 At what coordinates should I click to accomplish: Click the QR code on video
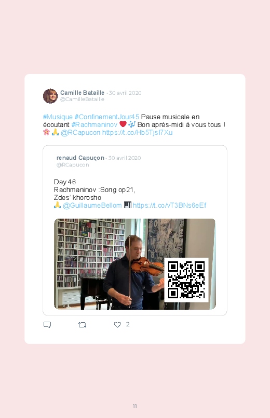tap(186, 280)
